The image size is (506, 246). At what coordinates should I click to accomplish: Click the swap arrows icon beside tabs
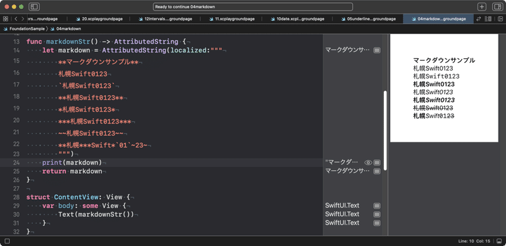click(x=479, y=19)
